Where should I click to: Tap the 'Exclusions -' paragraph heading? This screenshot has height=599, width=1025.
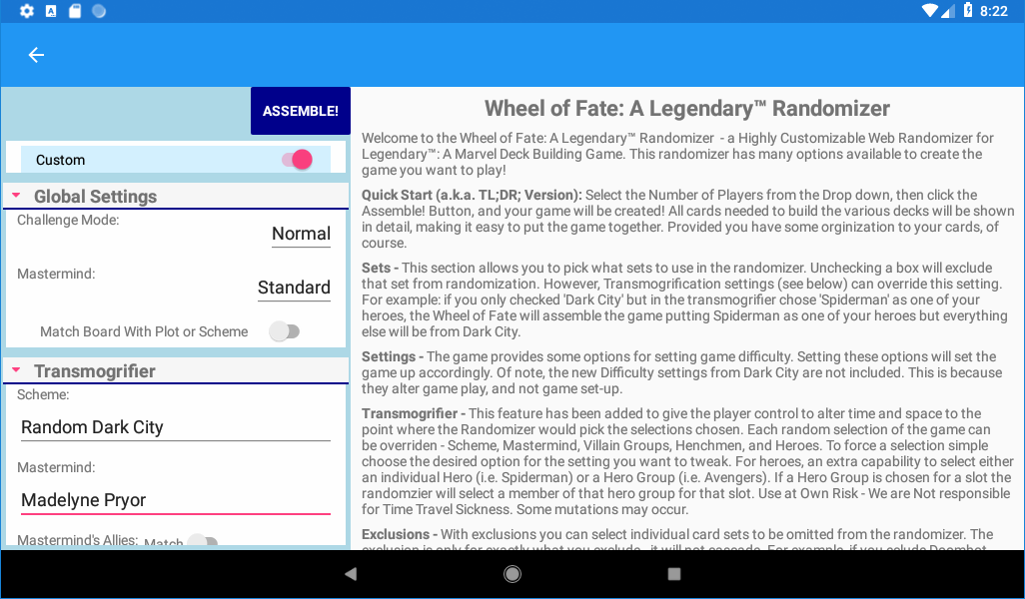click(400, 534)
